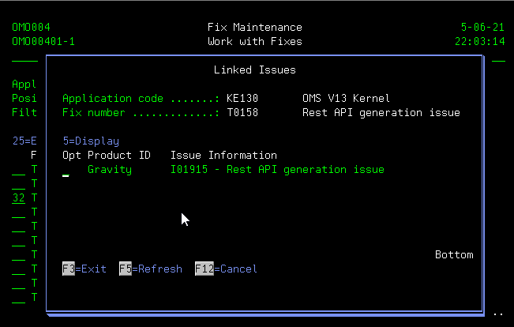This screenshot has height=327, width=514.
Task: Select F12=Cancel at the window bottom
Action: [x=226, y=269]
